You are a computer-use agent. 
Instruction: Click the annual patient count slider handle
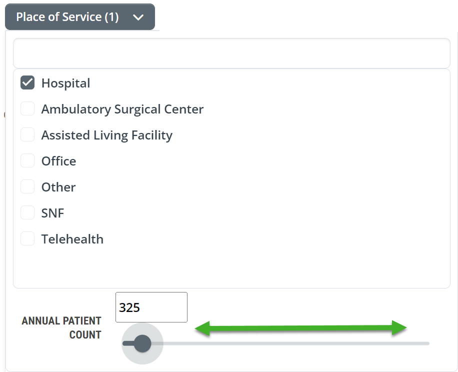142,343
